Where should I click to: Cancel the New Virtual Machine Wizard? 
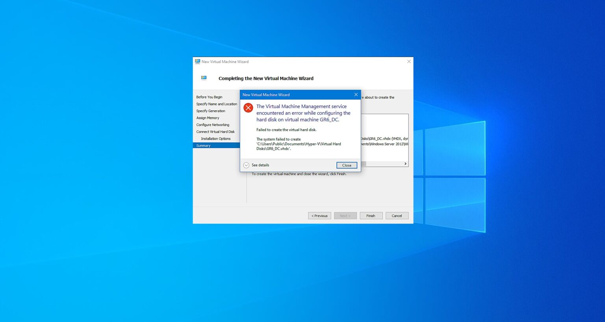(x=397, y=215)
